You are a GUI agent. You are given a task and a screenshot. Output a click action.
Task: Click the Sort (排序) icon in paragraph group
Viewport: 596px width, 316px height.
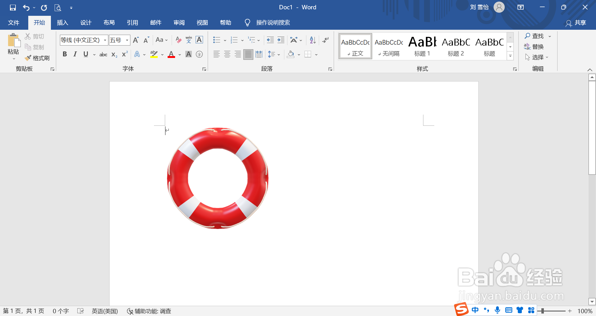pos(312,40)
